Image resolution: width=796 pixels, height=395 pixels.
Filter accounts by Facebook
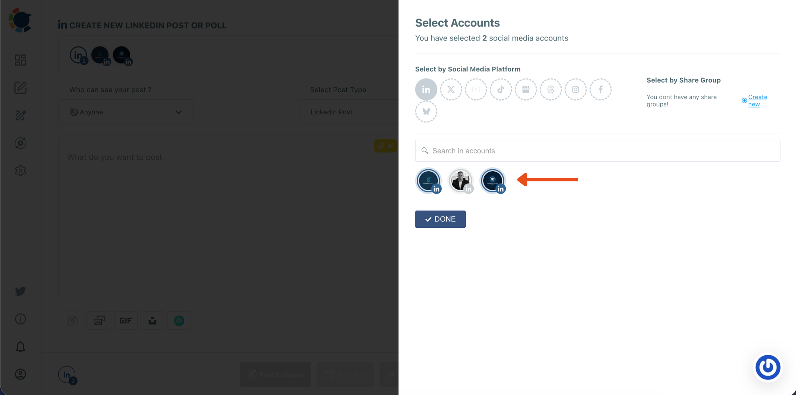[601, 89]
